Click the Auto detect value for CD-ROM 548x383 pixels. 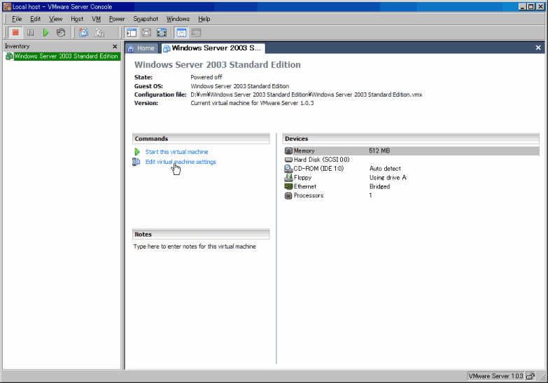[385, 169]
